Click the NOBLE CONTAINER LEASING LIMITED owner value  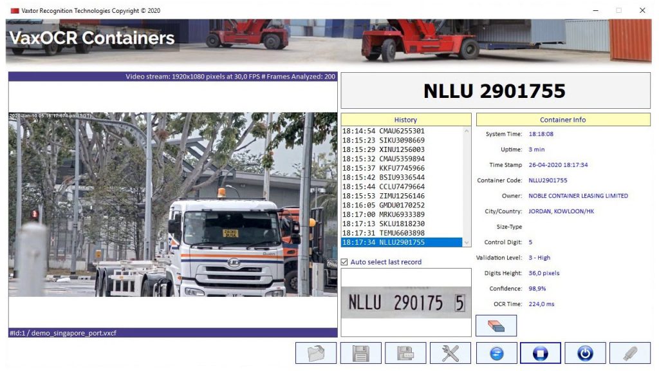(578, 196)
